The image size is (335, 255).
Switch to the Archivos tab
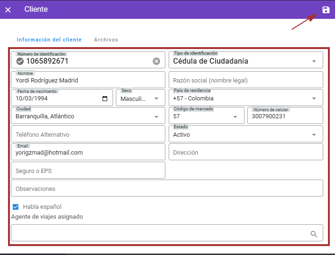[106, 40]
